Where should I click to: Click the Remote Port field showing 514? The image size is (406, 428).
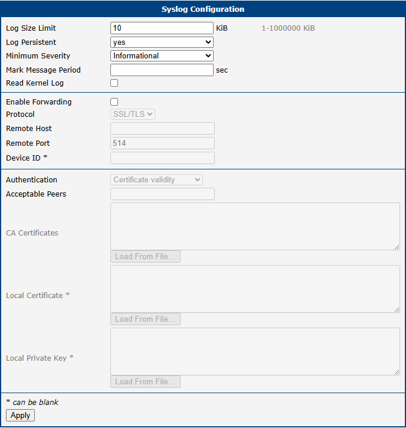162,143
